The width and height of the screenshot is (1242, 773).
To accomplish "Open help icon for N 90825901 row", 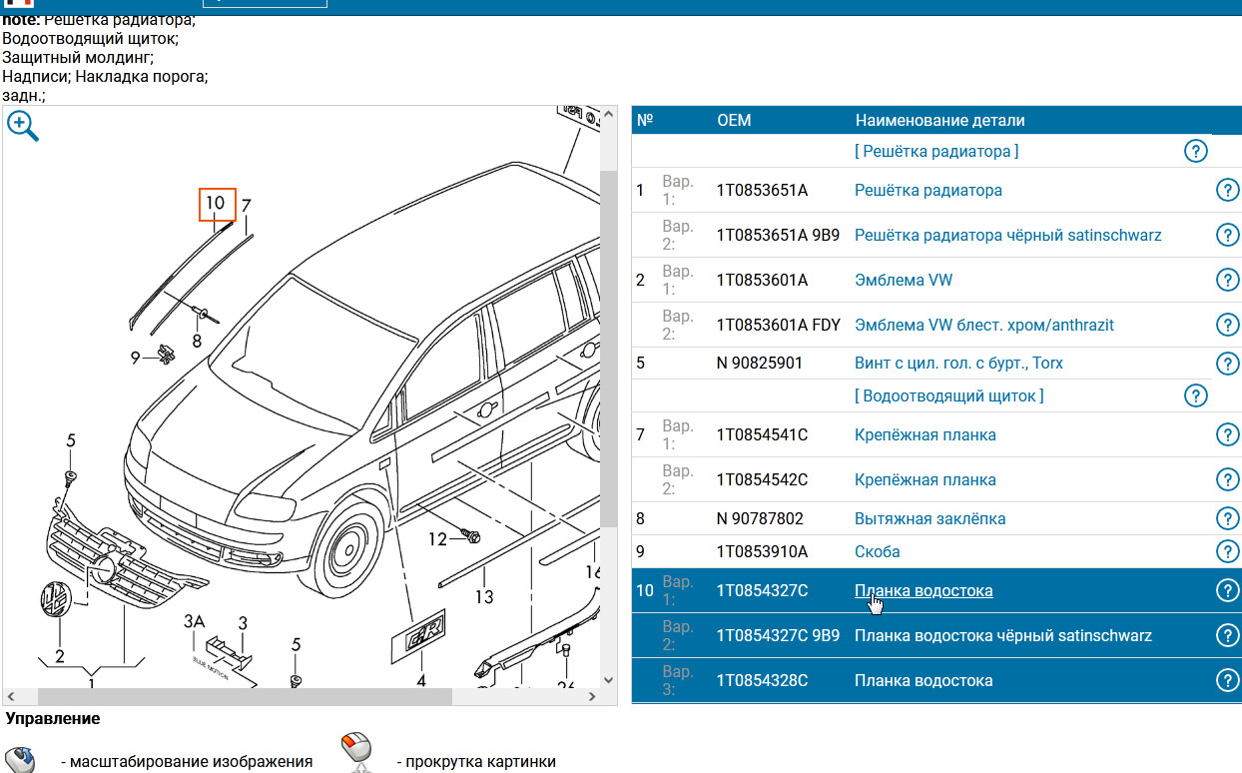I will tap(1228, 363).
